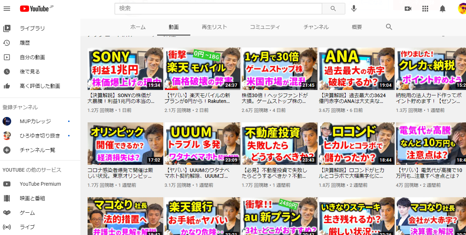Open the クレカで納税 video thumbnail
466x235 pixels.
(431, 69)
